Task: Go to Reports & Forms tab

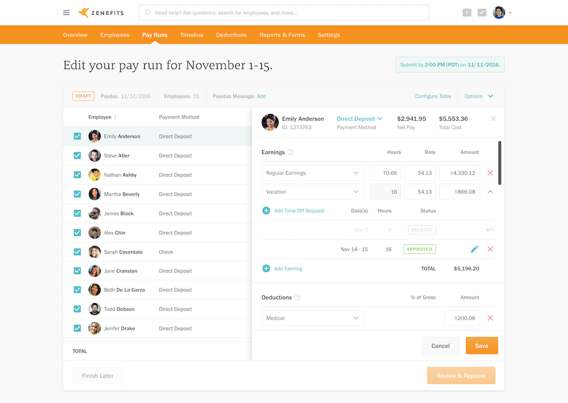Action: [x=282, y=35]
